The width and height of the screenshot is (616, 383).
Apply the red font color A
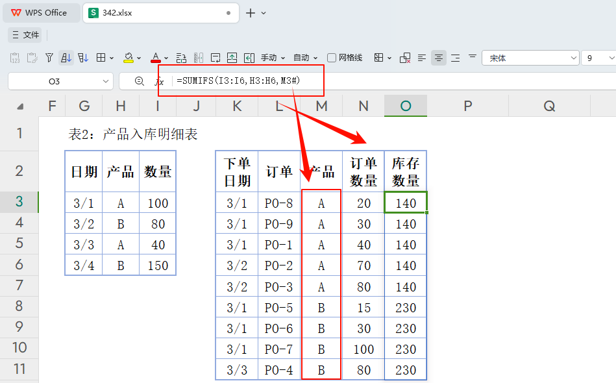tap(156, 58)
